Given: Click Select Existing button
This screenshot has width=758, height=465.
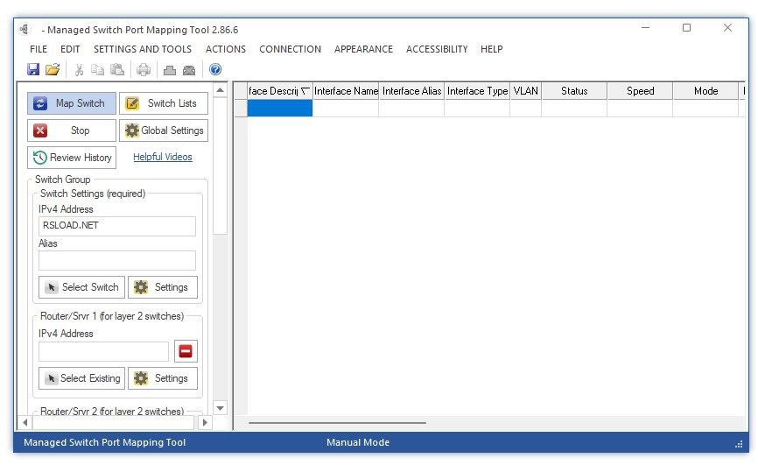Looking at the screenshot, I should click(81, 378).
